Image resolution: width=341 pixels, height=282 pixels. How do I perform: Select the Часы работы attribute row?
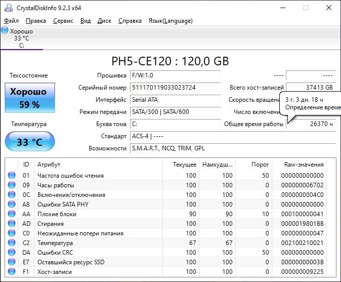(166, 185)
